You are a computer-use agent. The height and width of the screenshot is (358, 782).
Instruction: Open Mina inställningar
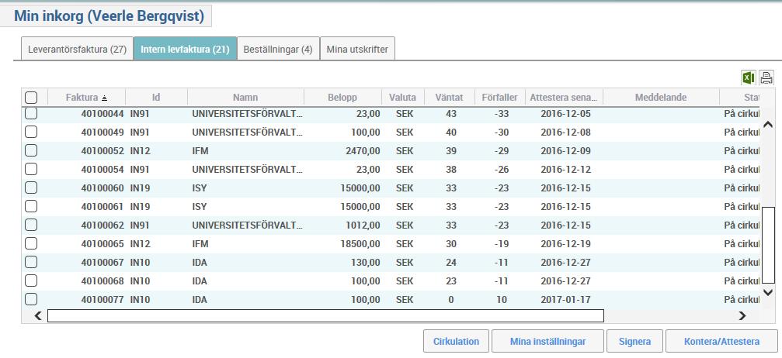click(x=547, y=342)
